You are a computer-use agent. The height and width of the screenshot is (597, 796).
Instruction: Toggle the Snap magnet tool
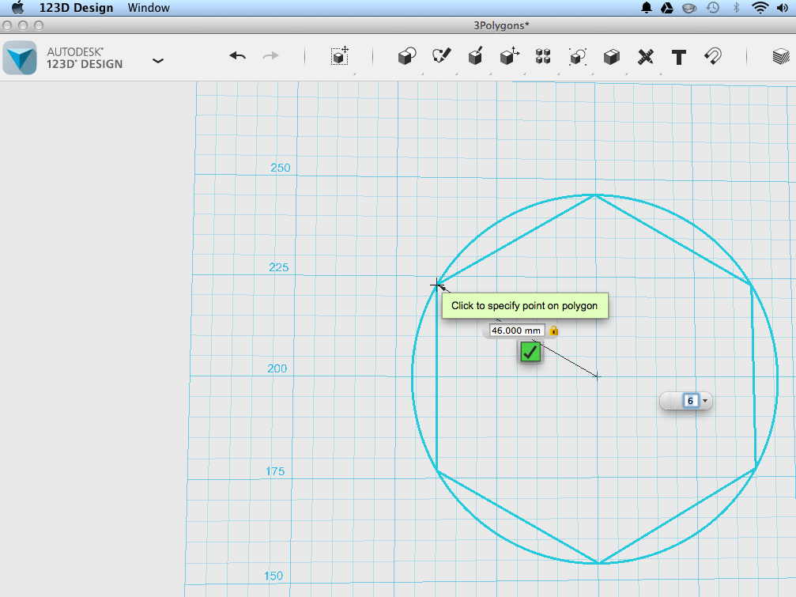tap(713, 56)
